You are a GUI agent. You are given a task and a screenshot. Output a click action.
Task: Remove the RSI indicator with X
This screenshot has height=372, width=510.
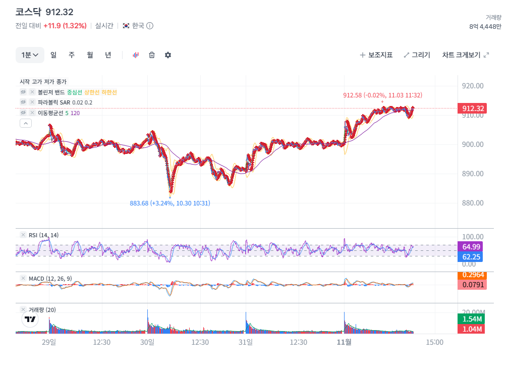coord(23,235)
